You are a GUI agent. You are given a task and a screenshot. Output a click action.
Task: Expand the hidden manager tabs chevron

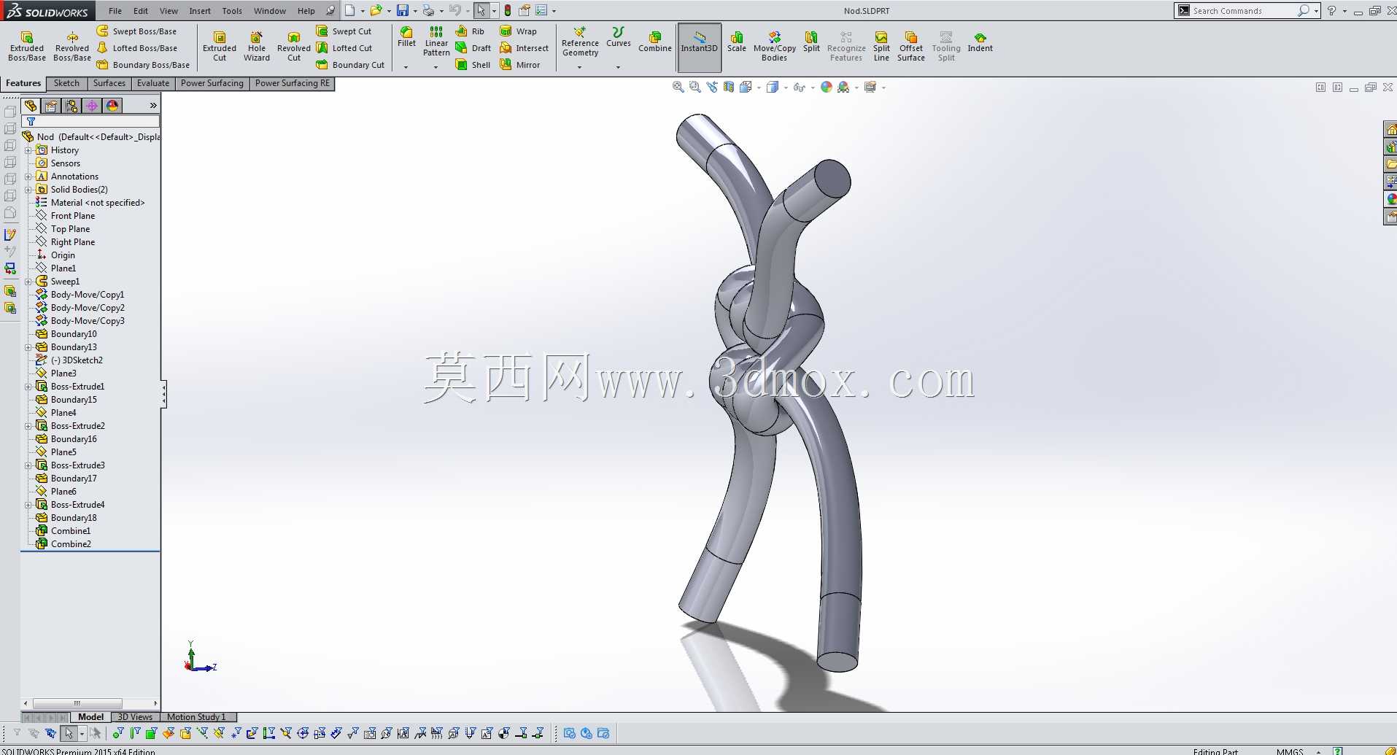(153, 106)
